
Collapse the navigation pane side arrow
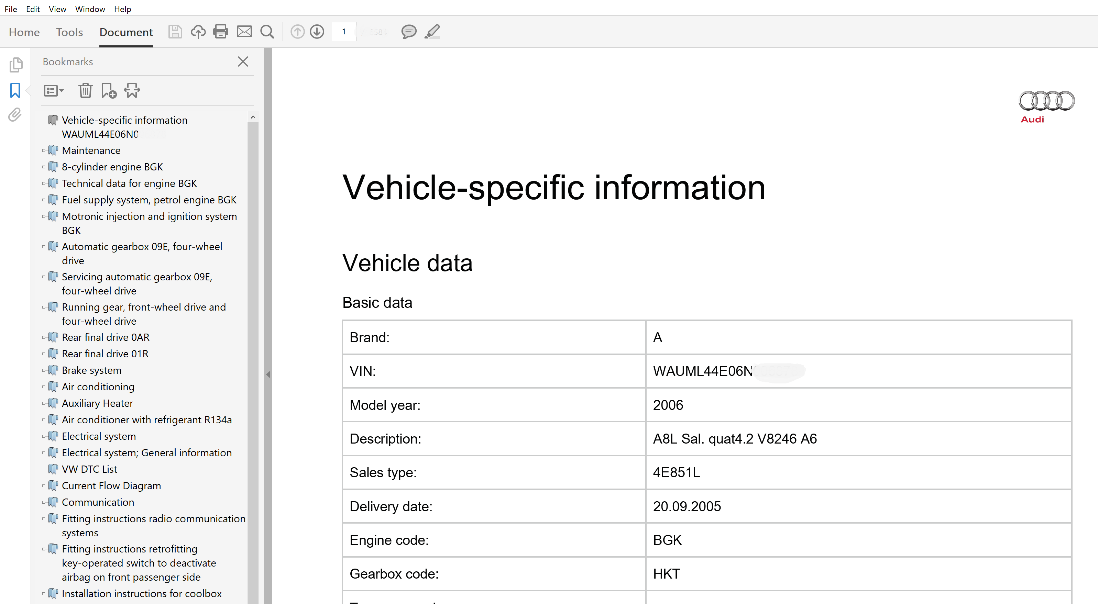[x=268, y=374]
